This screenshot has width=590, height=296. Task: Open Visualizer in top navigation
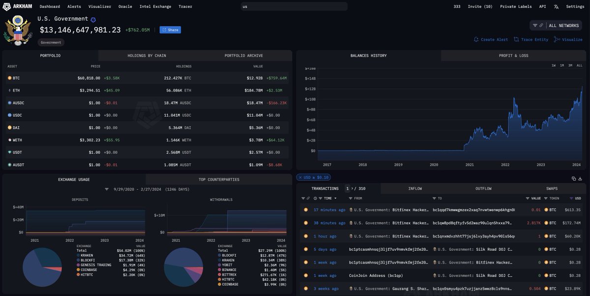100,6
